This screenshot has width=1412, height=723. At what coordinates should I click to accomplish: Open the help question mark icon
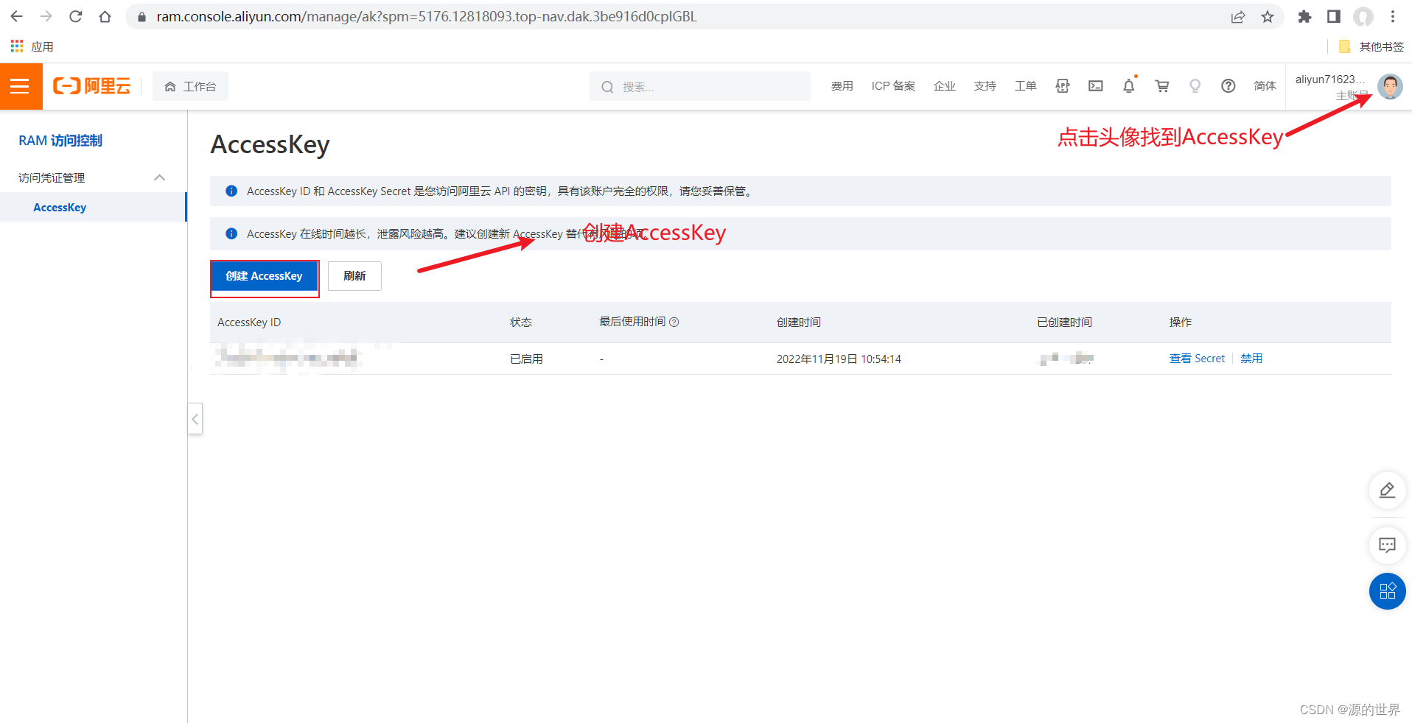coord(1228,86)
